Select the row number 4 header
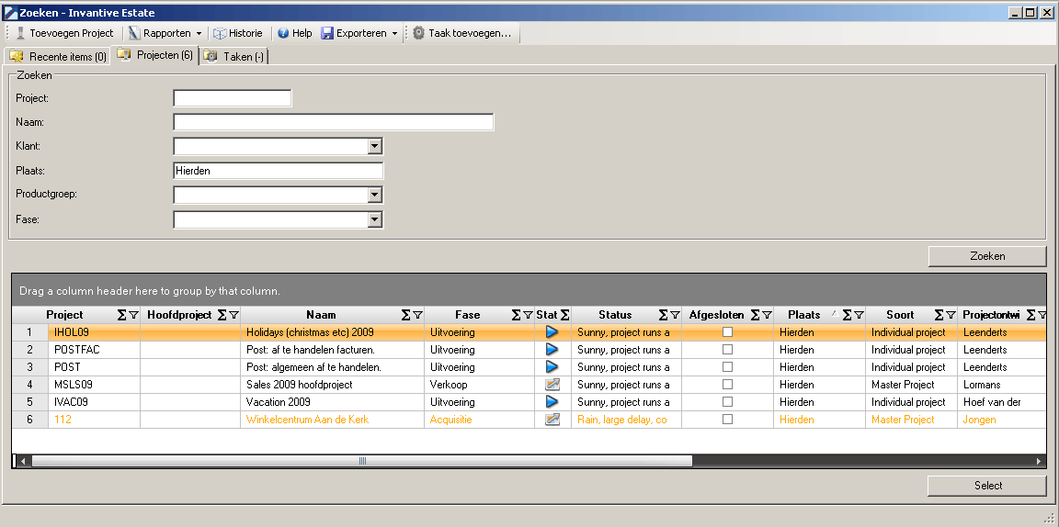The width and height of the screenshot is (1059, 527). pos(29,385)
